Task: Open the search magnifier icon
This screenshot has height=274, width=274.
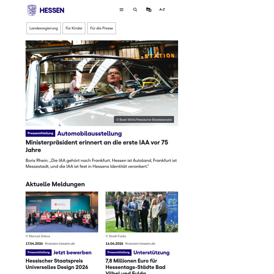Action: pyautogui.click(x=135, y=10)
